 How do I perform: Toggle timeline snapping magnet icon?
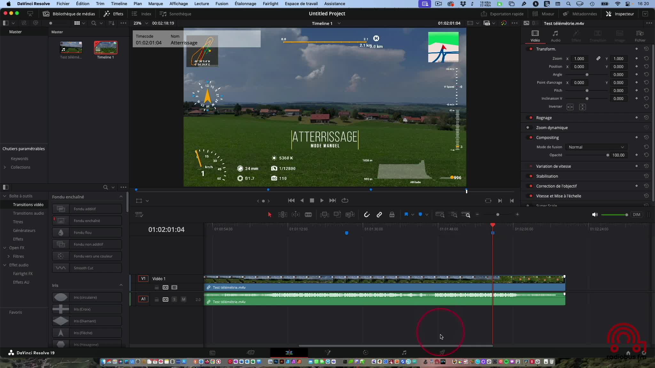(x=367, y=215)
